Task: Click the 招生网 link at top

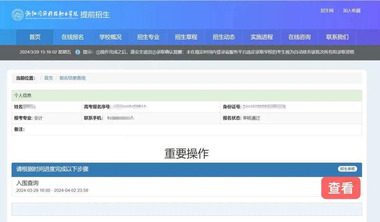Action: (x=327, y=11)
